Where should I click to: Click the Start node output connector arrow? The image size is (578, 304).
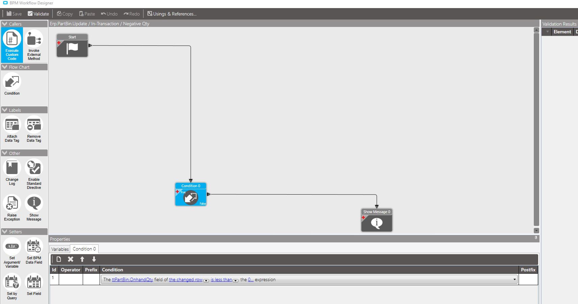click(x=90, y=45)
